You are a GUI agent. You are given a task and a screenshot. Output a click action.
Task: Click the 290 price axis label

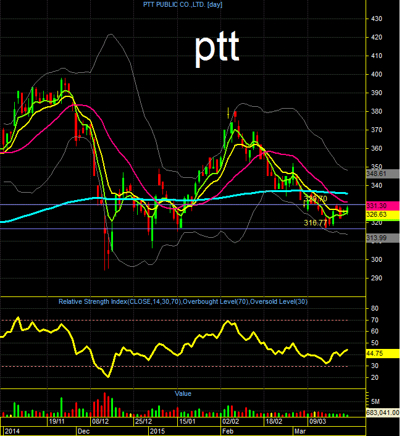click(377, 278)
